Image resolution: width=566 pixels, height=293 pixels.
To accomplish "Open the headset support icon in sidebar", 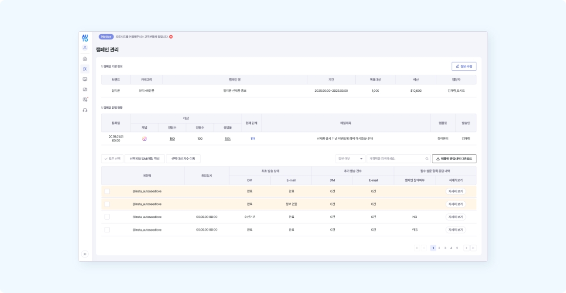I will coord(85,110).
